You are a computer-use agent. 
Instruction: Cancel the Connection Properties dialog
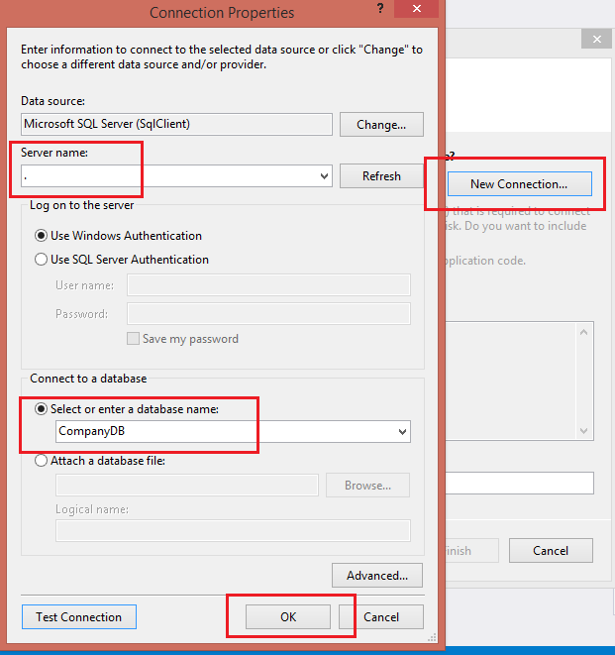(381, 617)
